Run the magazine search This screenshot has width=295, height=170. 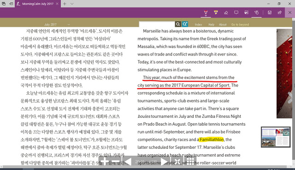pyautogui.click(x=178, y=24)
